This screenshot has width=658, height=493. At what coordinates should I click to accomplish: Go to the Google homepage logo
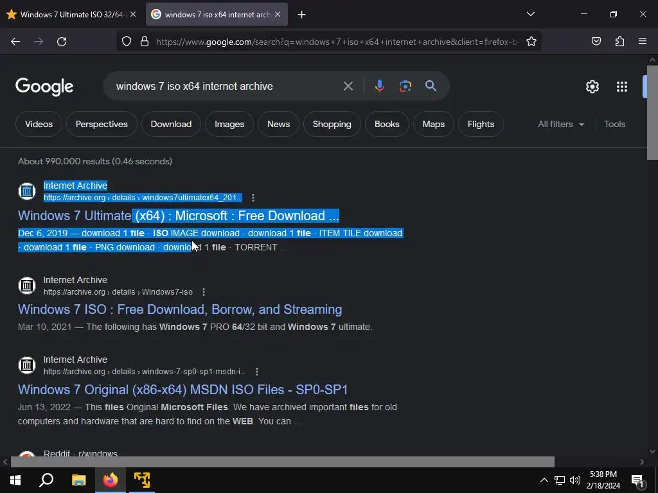(44, 87)
